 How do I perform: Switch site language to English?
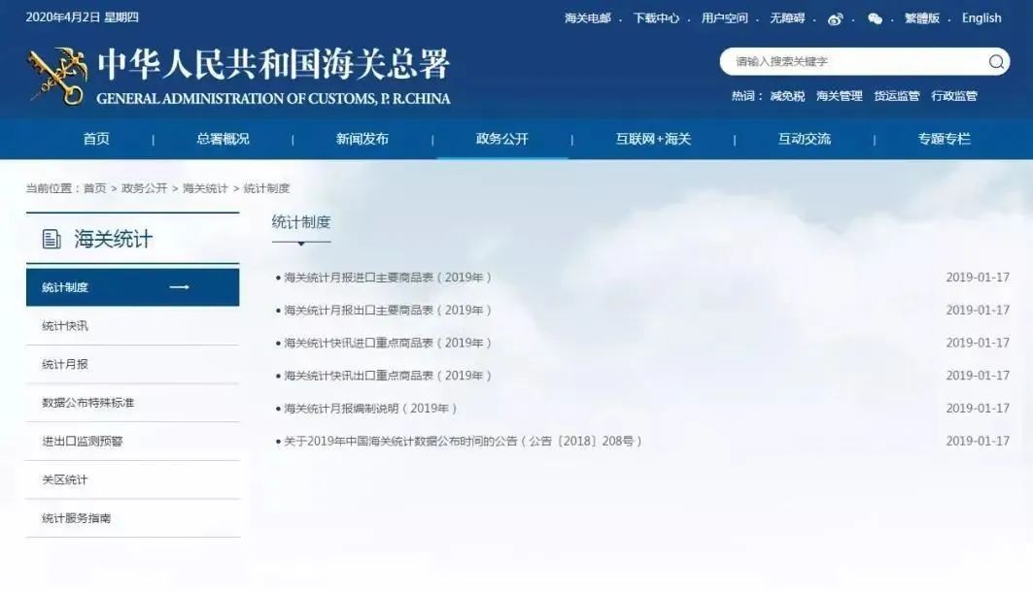click(981, 17)
